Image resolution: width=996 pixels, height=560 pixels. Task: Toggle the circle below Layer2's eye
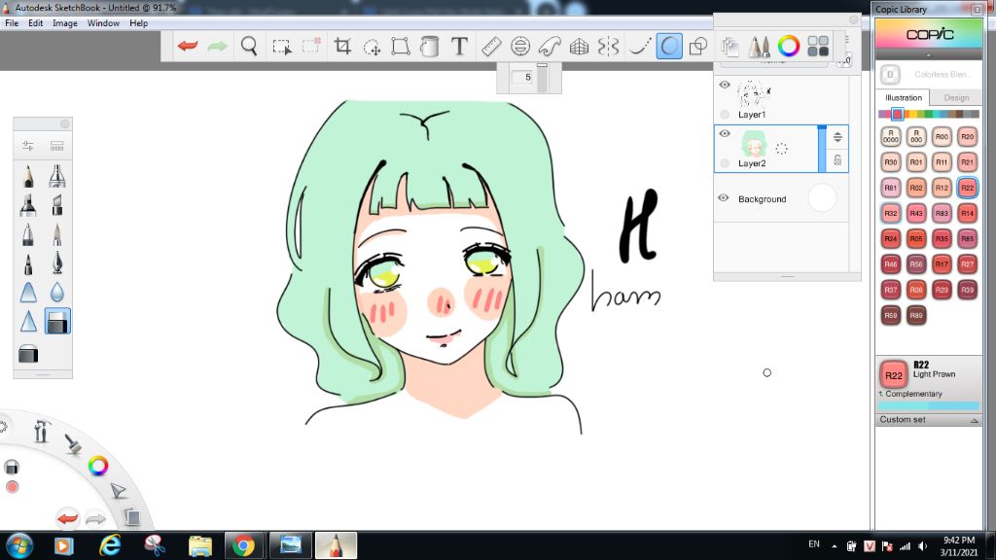(x=725, y=163)
